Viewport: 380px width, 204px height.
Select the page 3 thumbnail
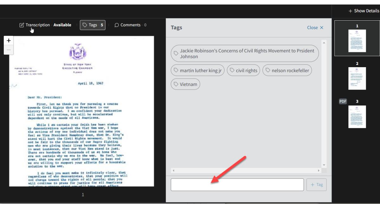[x=357, y=117]
